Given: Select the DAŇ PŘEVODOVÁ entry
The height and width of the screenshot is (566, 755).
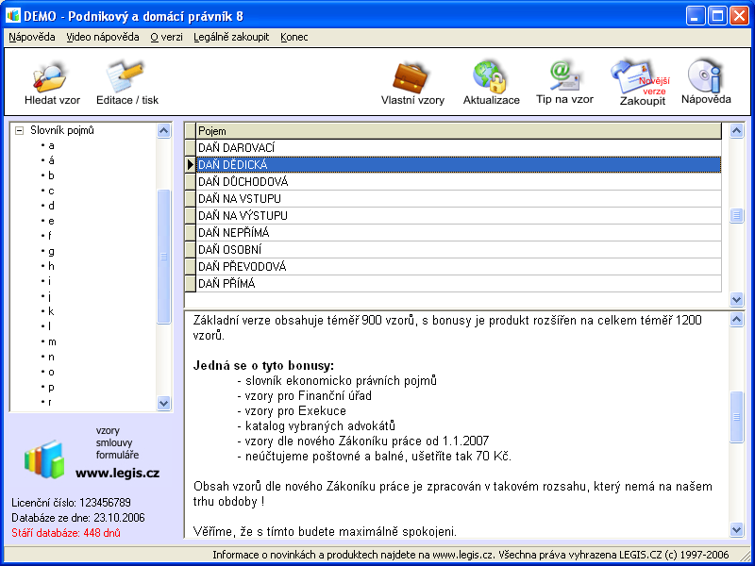Looking at the screenshot, I should coord(242,267).
